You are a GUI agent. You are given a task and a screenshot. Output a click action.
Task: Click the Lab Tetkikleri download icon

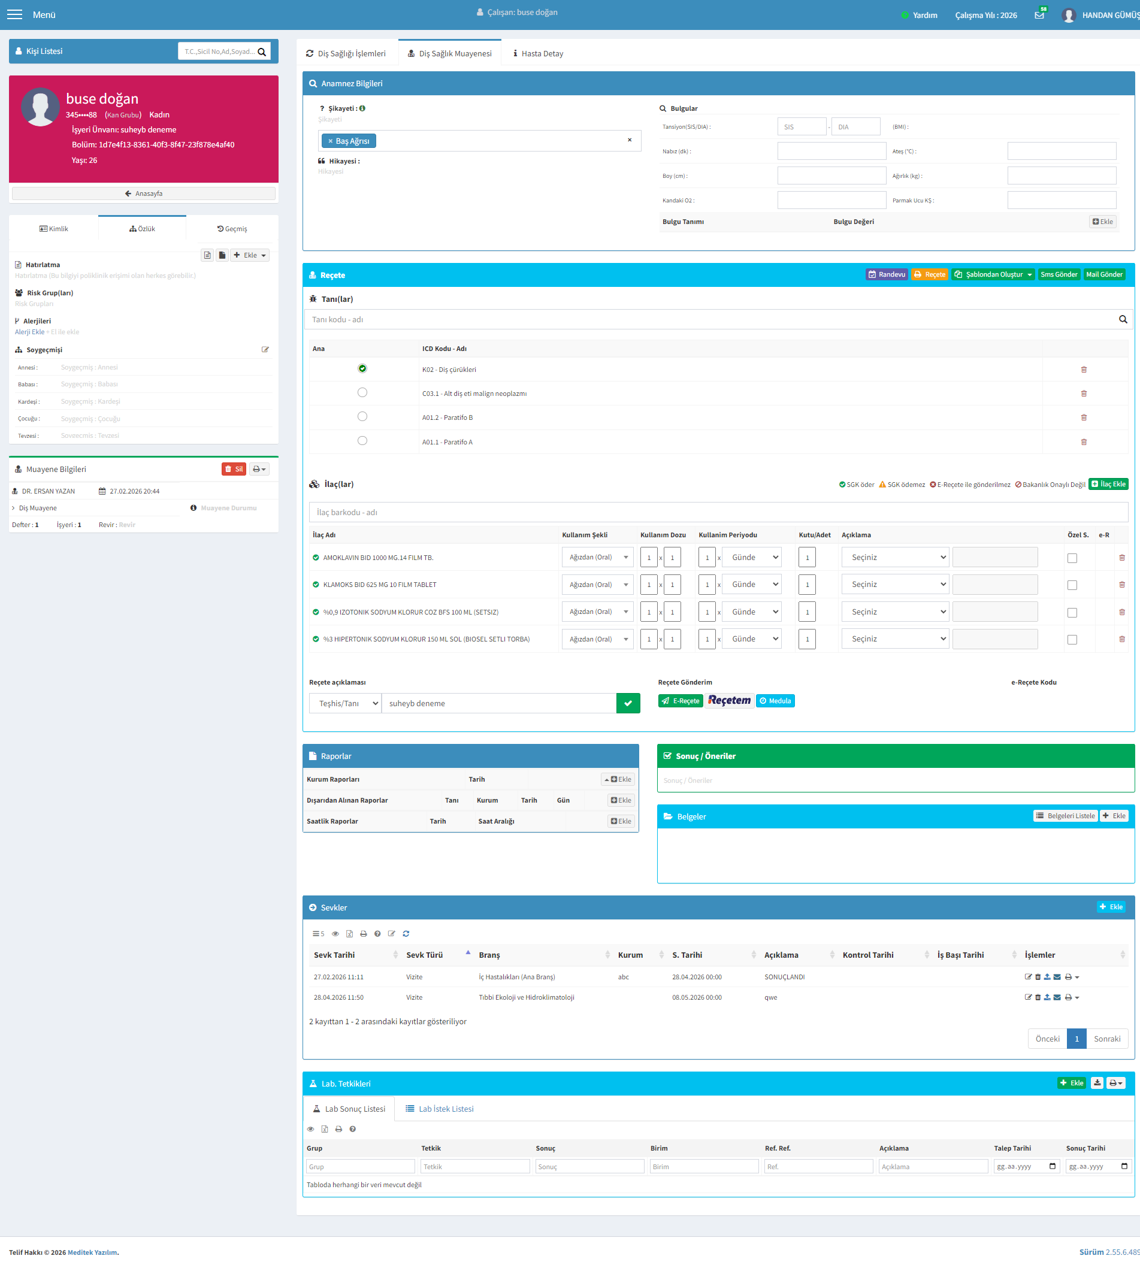pos(1097,1083)
